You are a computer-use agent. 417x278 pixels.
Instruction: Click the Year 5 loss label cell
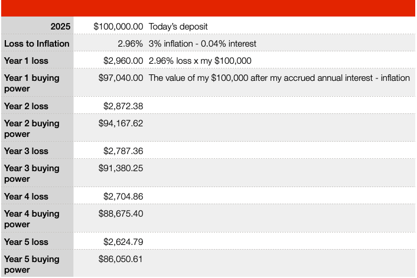26,241
